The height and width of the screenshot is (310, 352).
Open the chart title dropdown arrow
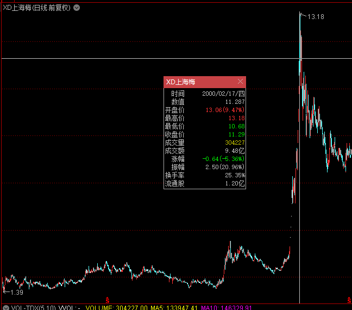pos(77,8)
